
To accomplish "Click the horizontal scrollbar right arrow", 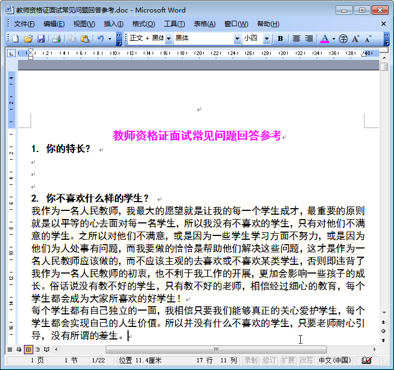I will pyautogui.click(x=374, y=349).
